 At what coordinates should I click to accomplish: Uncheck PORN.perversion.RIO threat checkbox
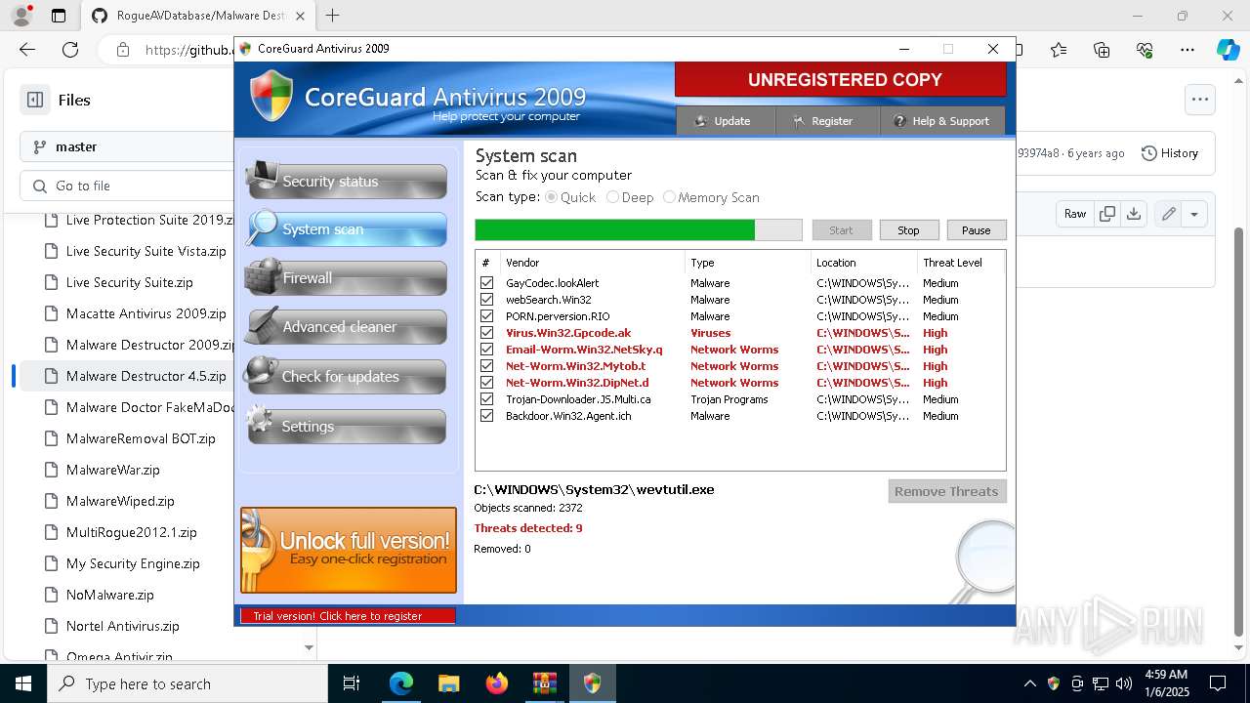486,316
